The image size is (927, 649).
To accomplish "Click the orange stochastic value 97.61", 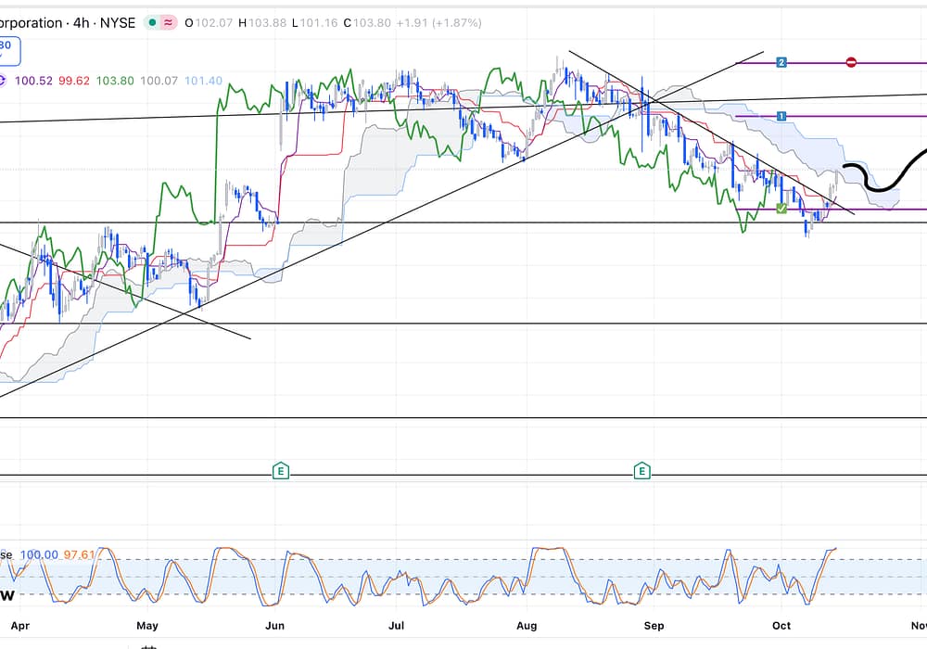I will pos(80,554).
